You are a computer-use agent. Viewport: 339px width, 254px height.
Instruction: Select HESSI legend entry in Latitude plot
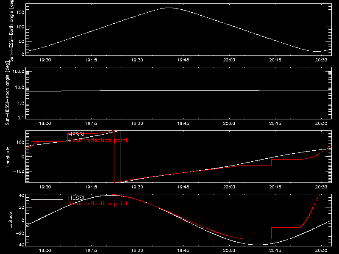click(x=76, y=198)
